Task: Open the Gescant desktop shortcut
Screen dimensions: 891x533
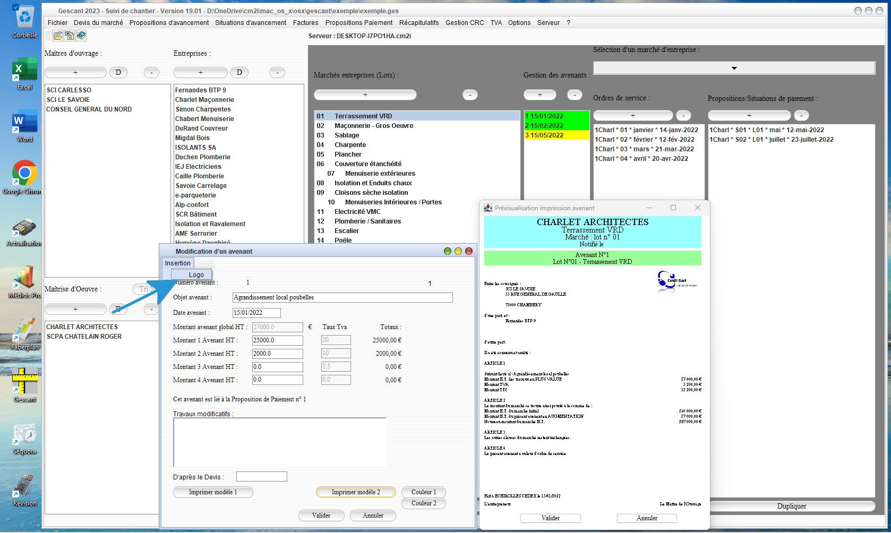Action: 25,385
